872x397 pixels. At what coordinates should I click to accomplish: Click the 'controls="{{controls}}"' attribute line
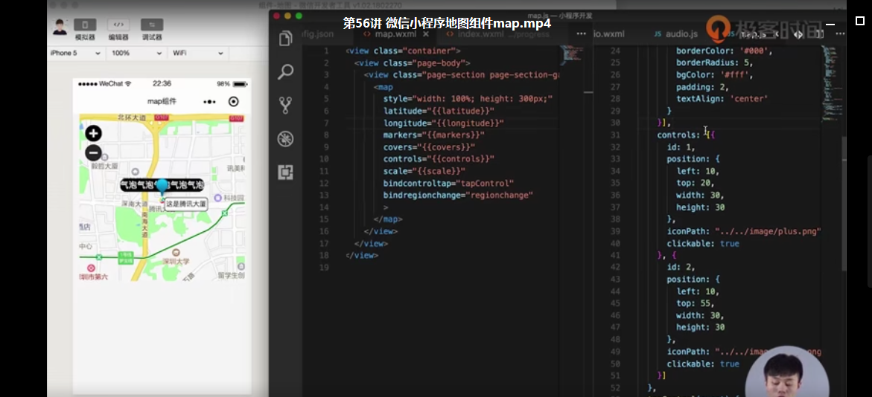[439, 159]
